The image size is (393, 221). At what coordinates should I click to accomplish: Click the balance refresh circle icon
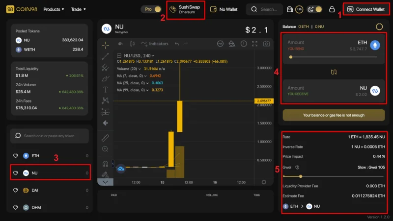(x=379, y=26)
